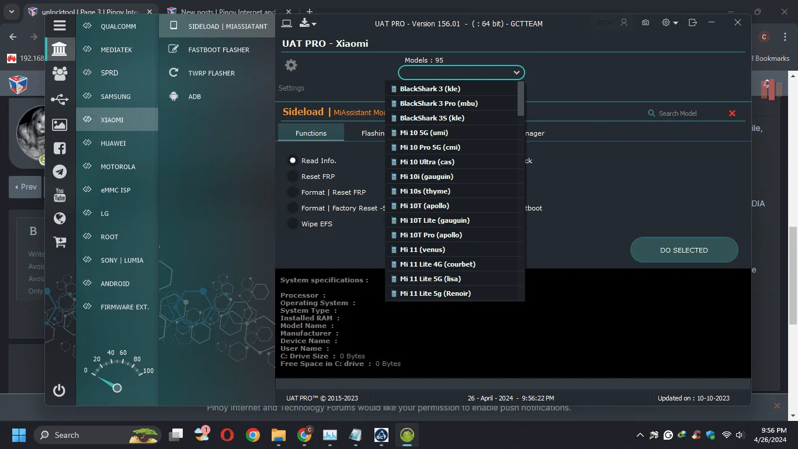Open TWRP FLASHER submenu
Viewport: 798px width, 449px height.
pyautogui.click(x=217, y=73)
